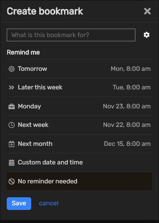Open bookmark options via the gear icon

146,35
